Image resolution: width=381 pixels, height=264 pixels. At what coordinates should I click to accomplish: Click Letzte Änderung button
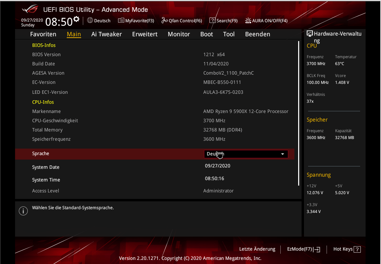257,249
